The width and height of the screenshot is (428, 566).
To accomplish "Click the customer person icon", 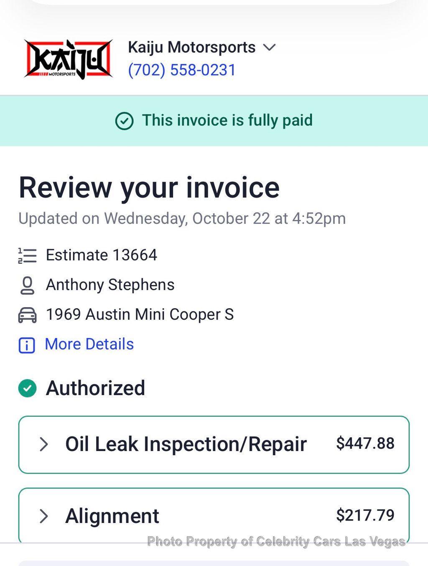I will pyautogui.click(x=28, y=286).
